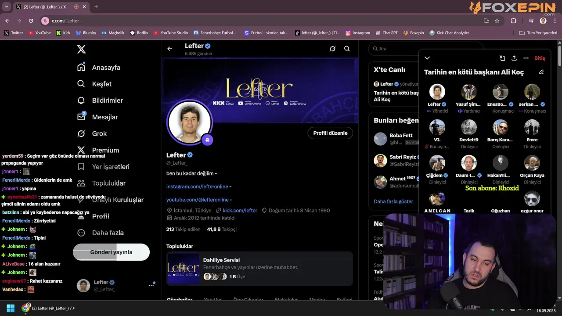Image resolution: width=562 pixels, height=316 pixels.
Task: Click Profili düzenle button
Action: 330,133
